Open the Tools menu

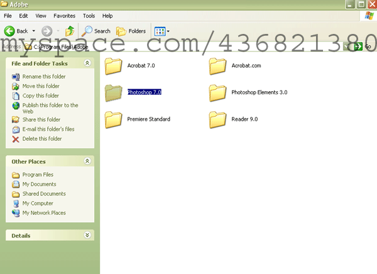click(x=89, y=15)
